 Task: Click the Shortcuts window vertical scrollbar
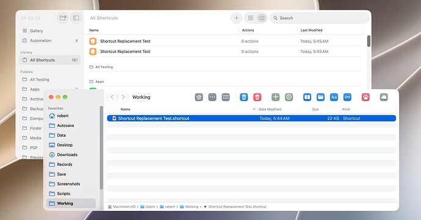(369, 41)
